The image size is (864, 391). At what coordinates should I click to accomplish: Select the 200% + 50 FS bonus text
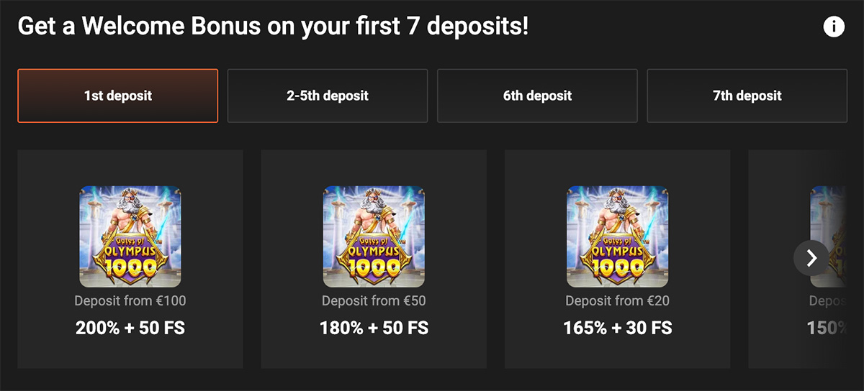[130, 328]
